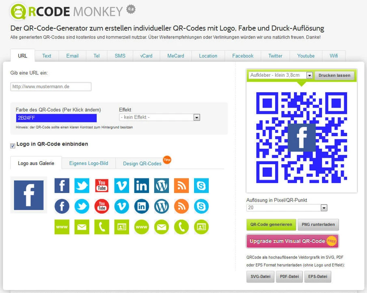Open the Eigenes Logo-Bild tab

89,163
